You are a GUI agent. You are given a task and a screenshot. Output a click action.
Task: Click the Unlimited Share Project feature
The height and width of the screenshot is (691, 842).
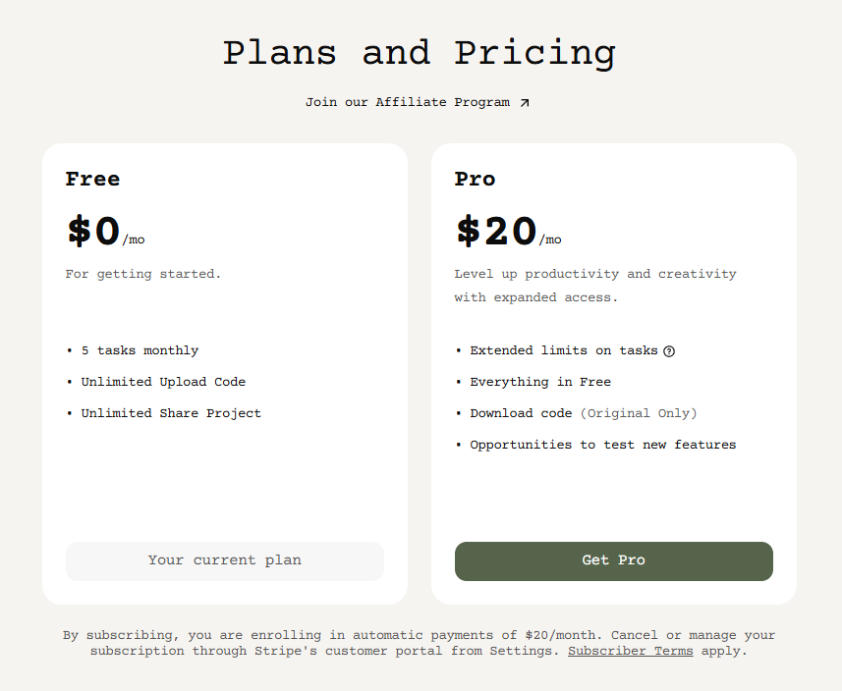pyautogui.click(x=171, y=413)
